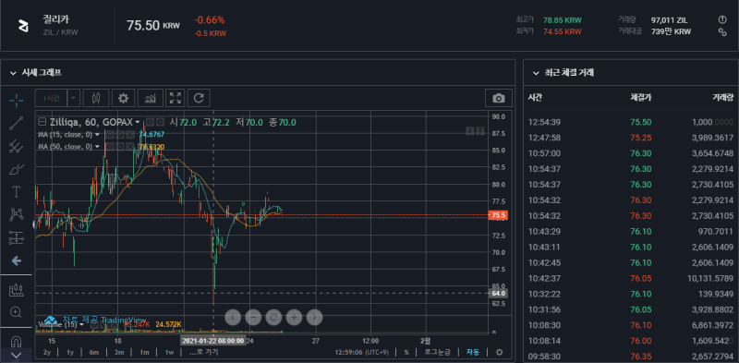Select the crosshair cursor tool
Screen dimensions: 739x363
[17, 100]
